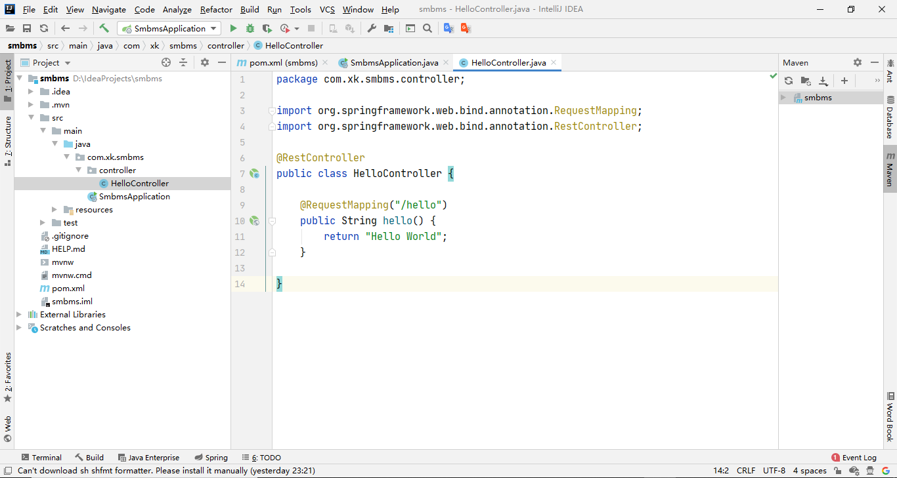Click Collapse All icon in Project panel
This screenshot has width=897, height=478.
click(x=183, y=62)
